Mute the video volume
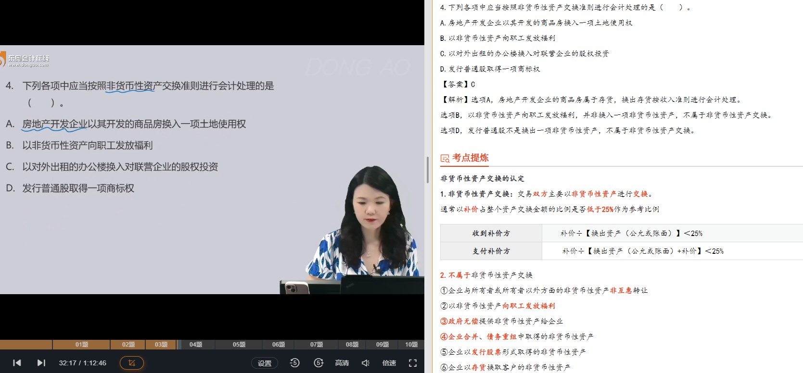Viewport: 803px width, 373px height. (366, 363)
